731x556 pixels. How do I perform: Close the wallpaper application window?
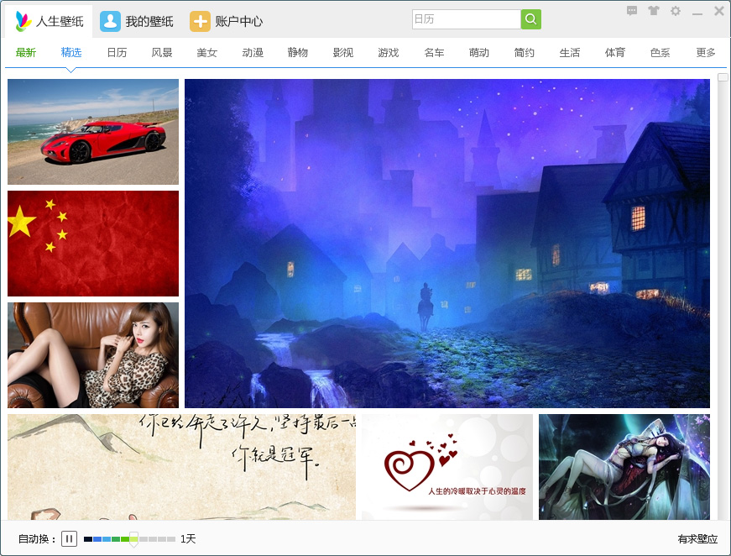[x=719, y=11]
